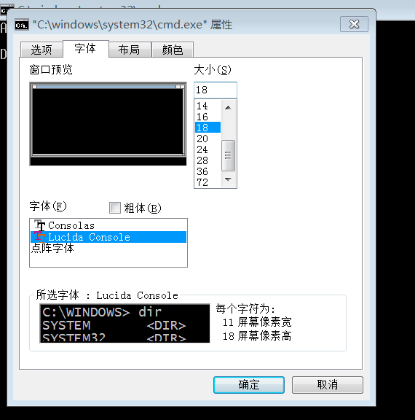
Task: Select Lucida Console in the font list
Action: point(108,237)
